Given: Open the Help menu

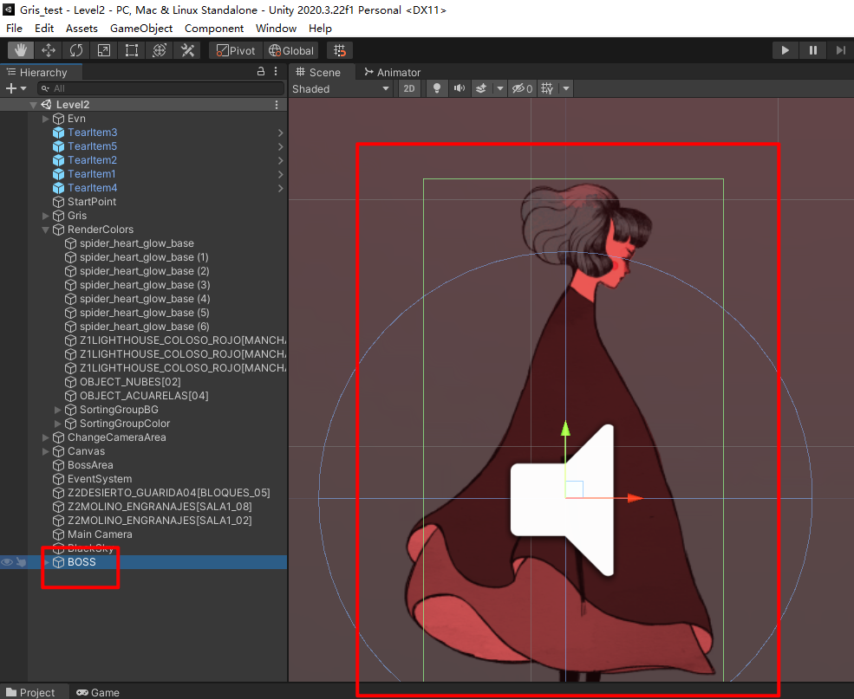Looking at the screenshot, I should click(320, 29).
